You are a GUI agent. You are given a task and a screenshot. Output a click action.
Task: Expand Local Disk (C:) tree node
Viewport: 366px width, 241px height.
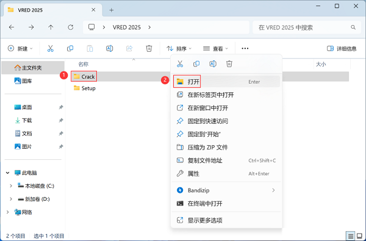coord(11,186)
